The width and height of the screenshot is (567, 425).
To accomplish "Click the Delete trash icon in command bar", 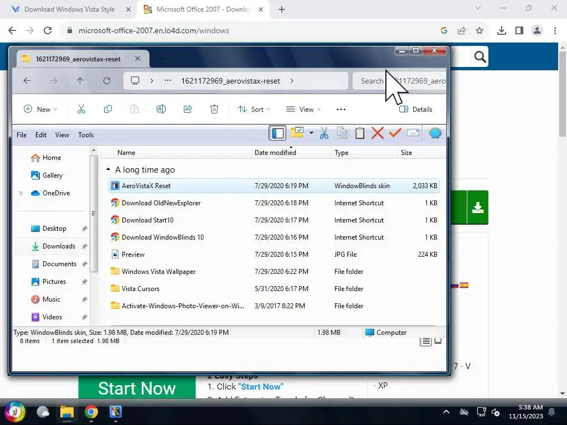I will (214, 109).
